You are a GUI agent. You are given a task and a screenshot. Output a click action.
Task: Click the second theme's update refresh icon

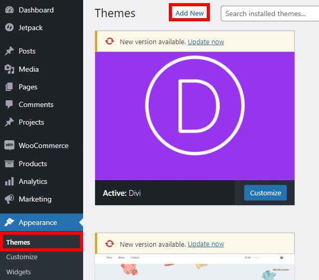[x=110, y=244]
